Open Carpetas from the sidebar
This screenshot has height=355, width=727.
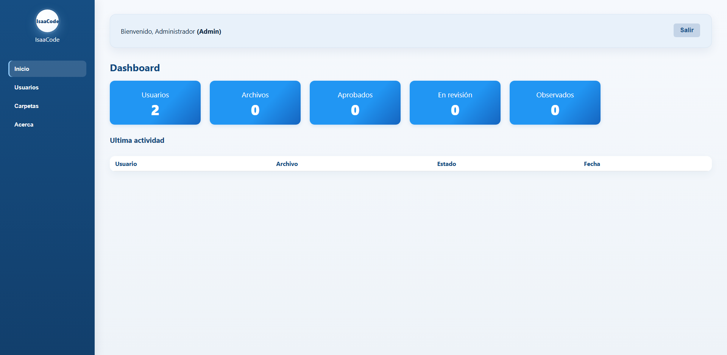47,106
